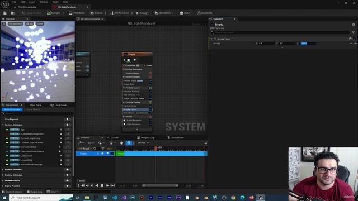Open the Thumbnail toolbar button
Viewport: 358px width, 201px height.
pos(77,13)
